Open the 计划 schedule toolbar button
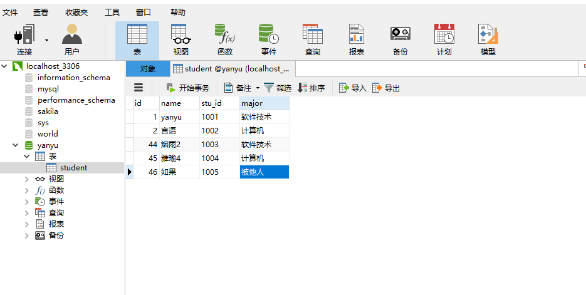Image resolution: width=586 pixels, height=295 pixels. point(444,40)
